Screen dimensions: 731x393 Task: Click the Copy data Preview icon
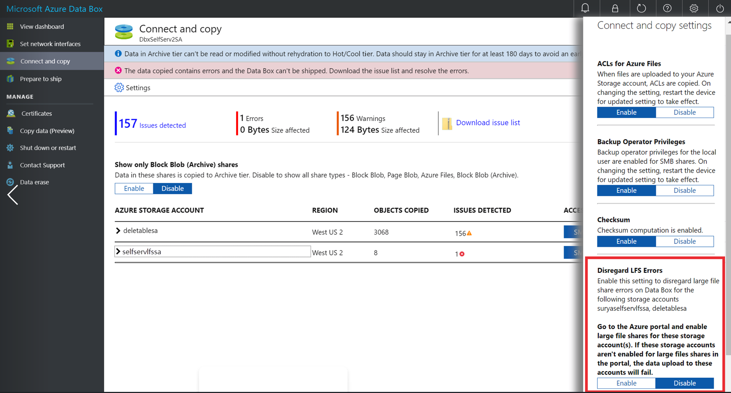(11, 130)
